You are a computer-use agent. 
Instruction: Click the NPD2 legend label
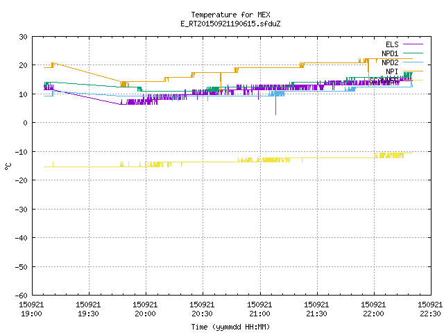coord(390,62)
